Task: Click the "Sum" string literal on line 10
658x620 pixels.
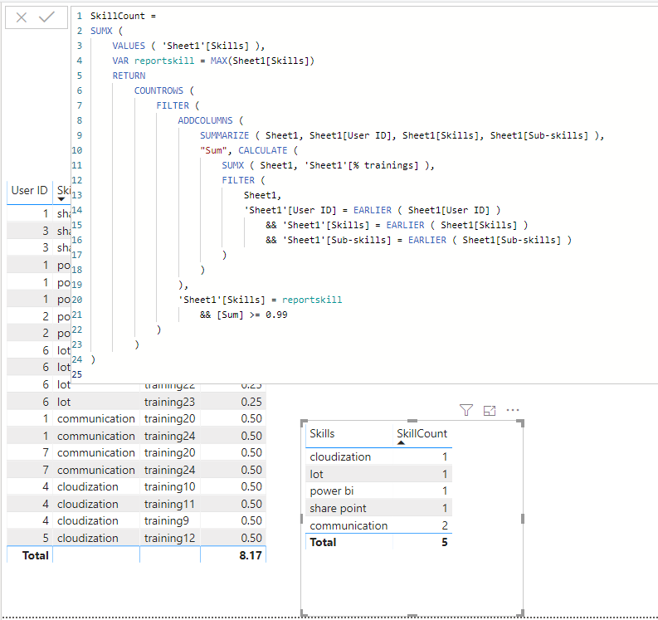Action: pyautogui.click(x=213, y=150)
